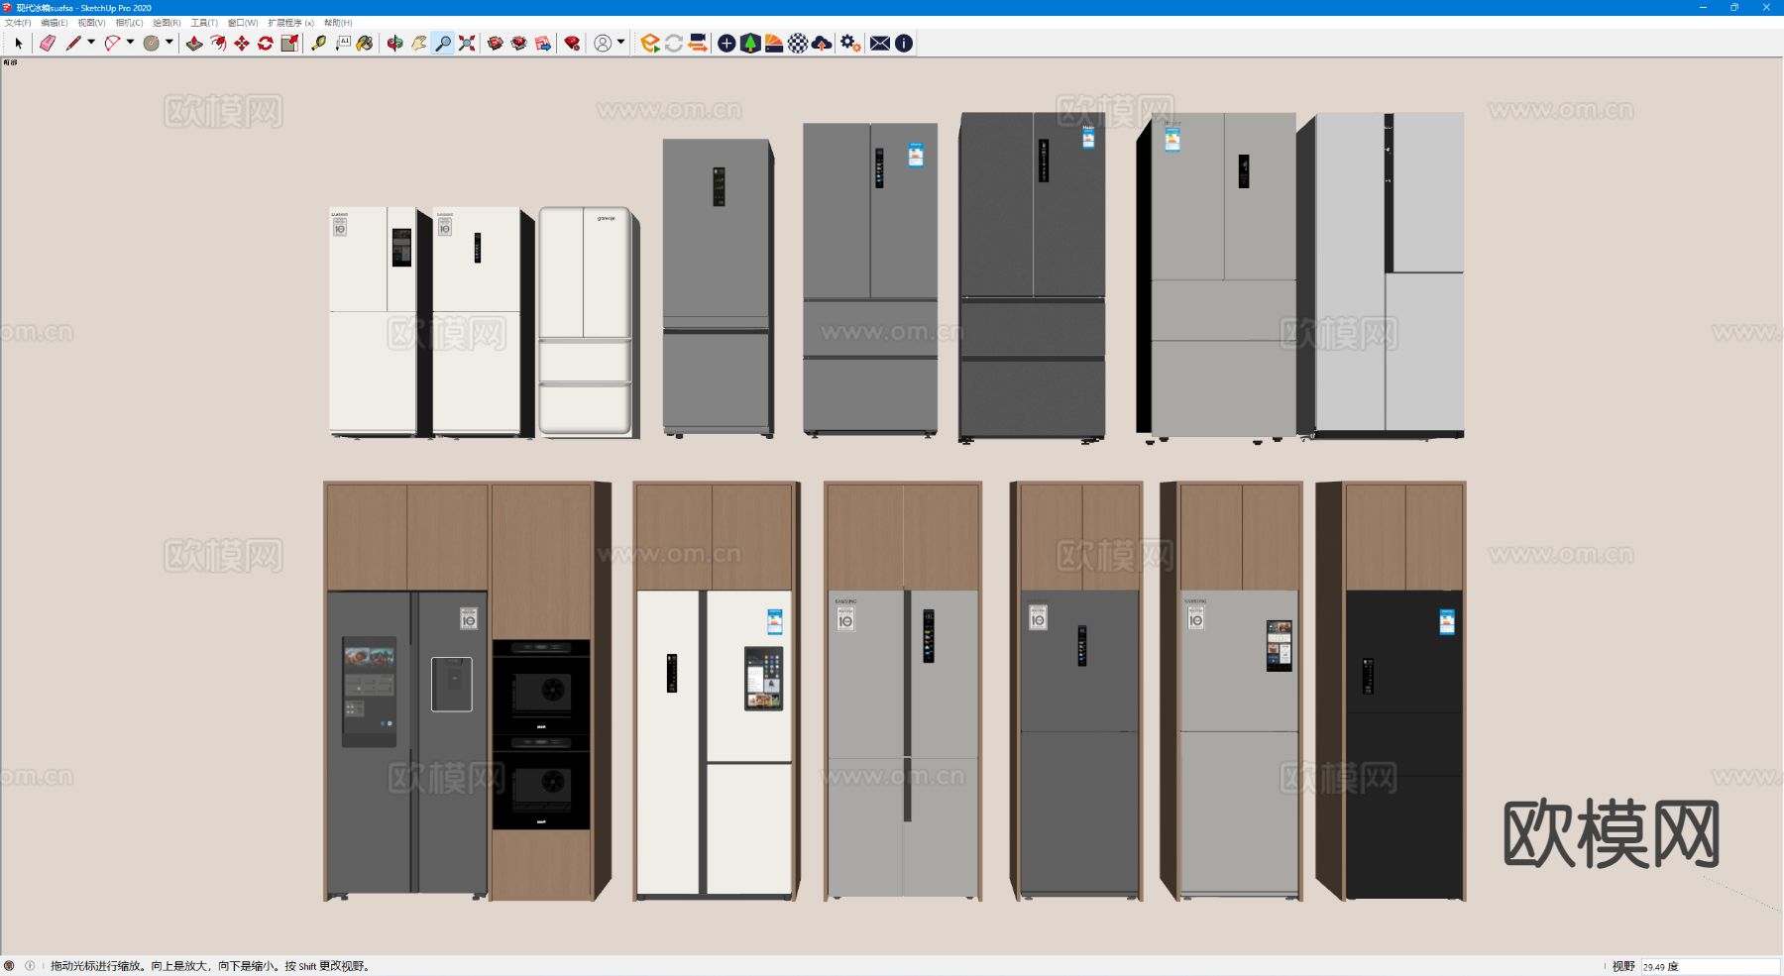This screenshot has width=1784, height=976.
Task: Select the cabinet with double built-in ovens
Action: click(x=551, y=691)
